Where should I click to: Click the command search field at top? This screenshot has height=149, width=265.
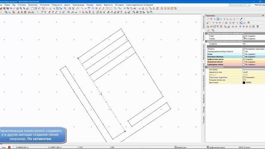click(x=240, y=5)
